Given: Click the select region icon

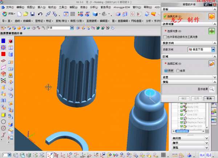Looking at the screenshot, I should click(211, 64).
